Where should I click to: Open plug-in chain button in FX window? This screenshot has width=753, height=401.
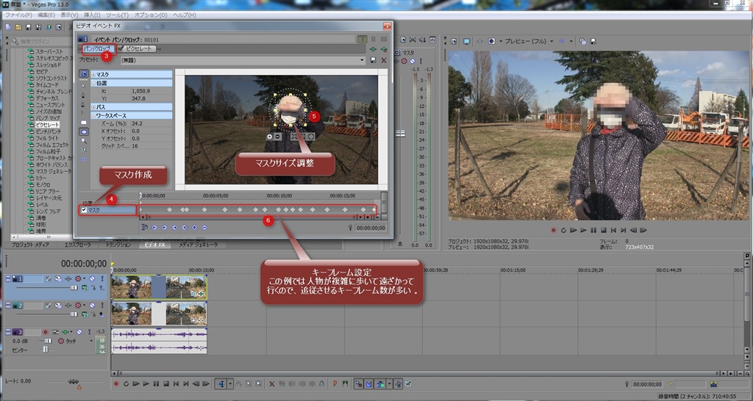[x=373, y=49]
